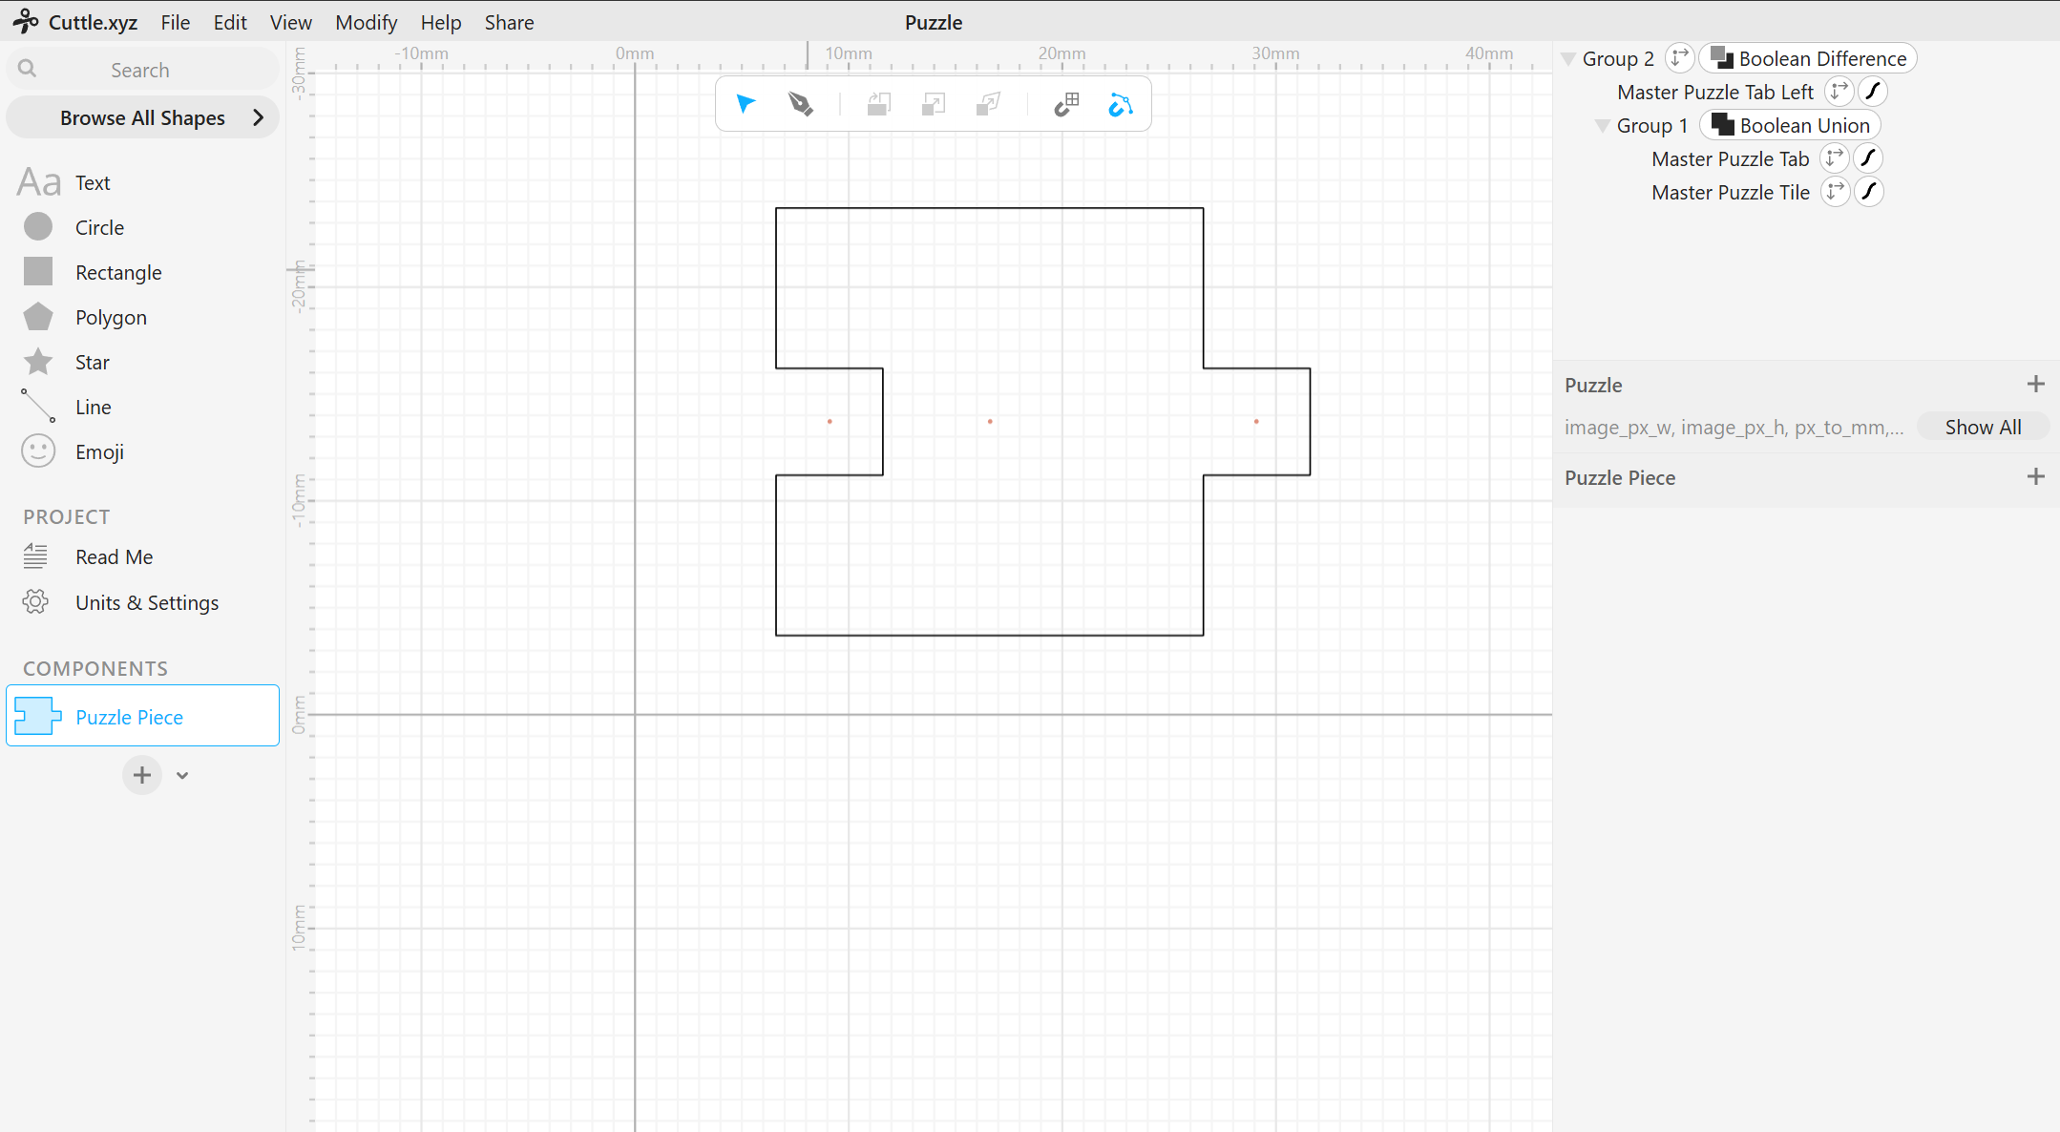Click the Boolean Union modifier button
This screenshot has width=2060, height=1132.
tap(1791, 125)
